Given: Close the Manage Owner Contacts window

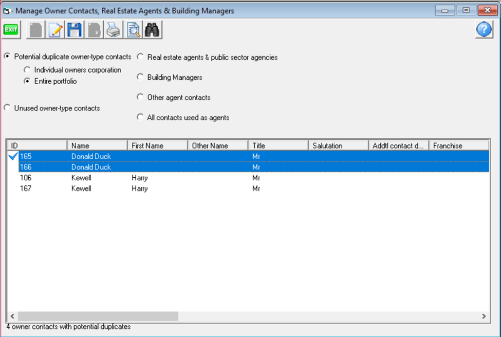Looking at the screenshot, I should tap(487, 11).
